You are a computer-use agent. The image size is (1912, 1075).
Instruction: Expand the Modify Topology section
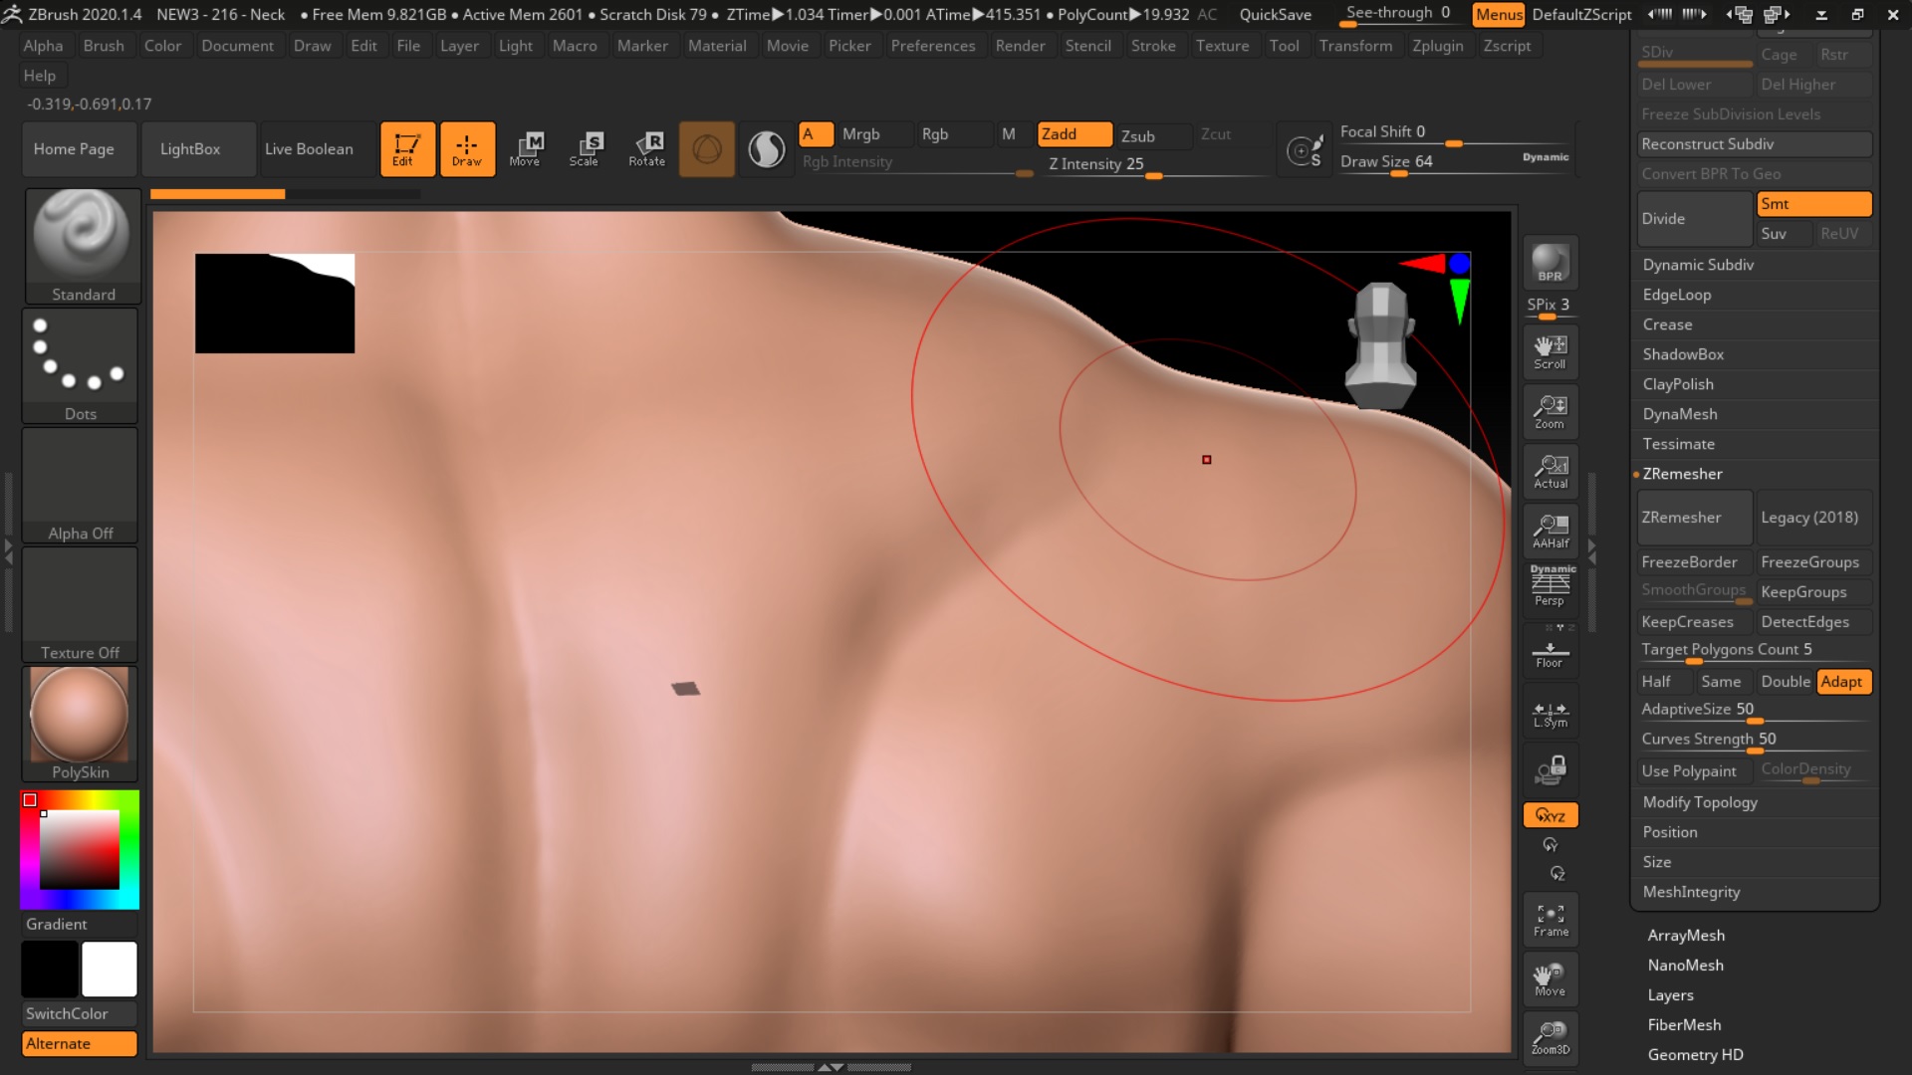[1699, 802]
